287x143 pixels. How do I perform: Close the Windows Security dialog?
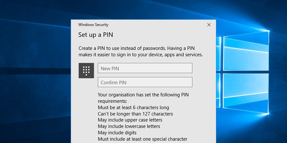[x=209, y=25]
